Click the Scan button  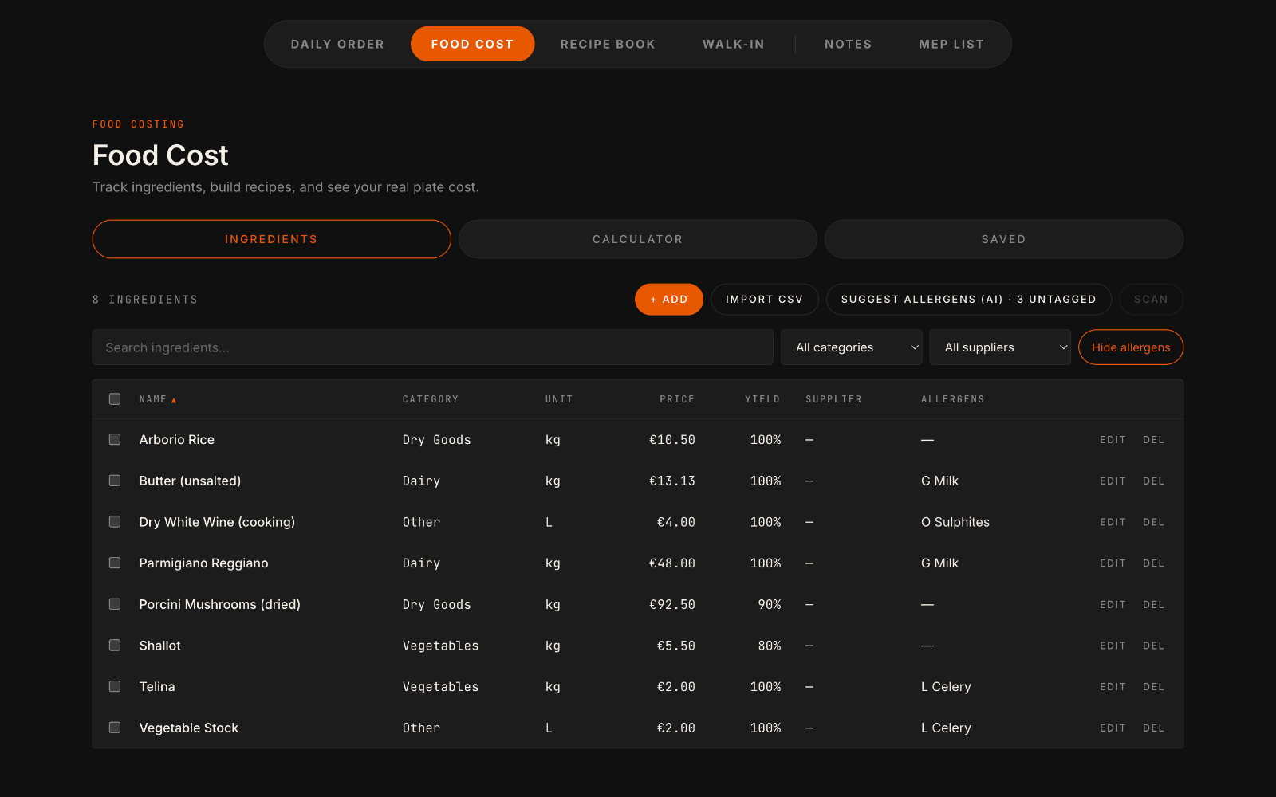1151,300
